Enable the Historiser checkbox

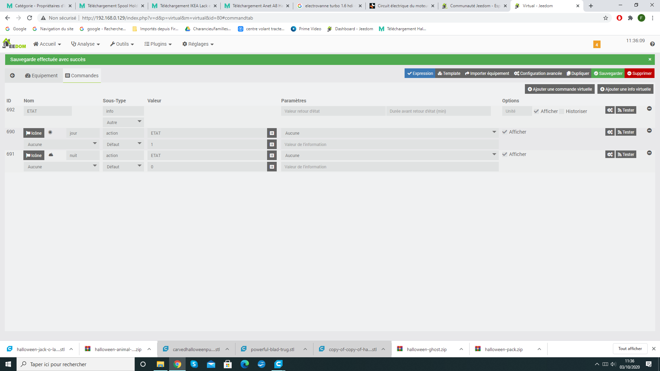pos(562,111)
